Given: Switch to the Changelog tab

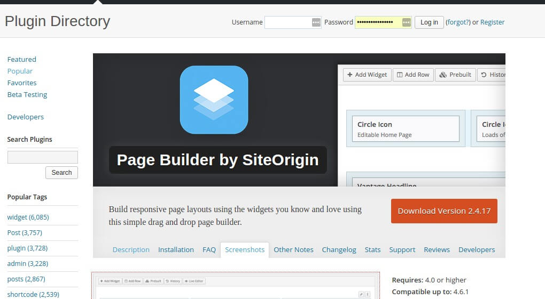Looking at the screenshot, I should click(x=339, y=250).
